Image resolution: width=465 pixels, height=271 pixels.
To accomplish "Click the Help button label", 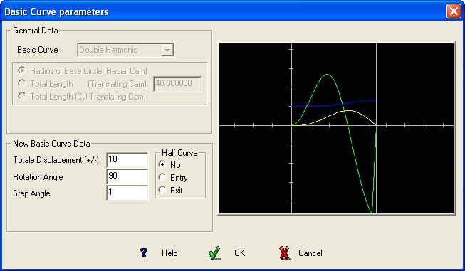I will 169,253.
